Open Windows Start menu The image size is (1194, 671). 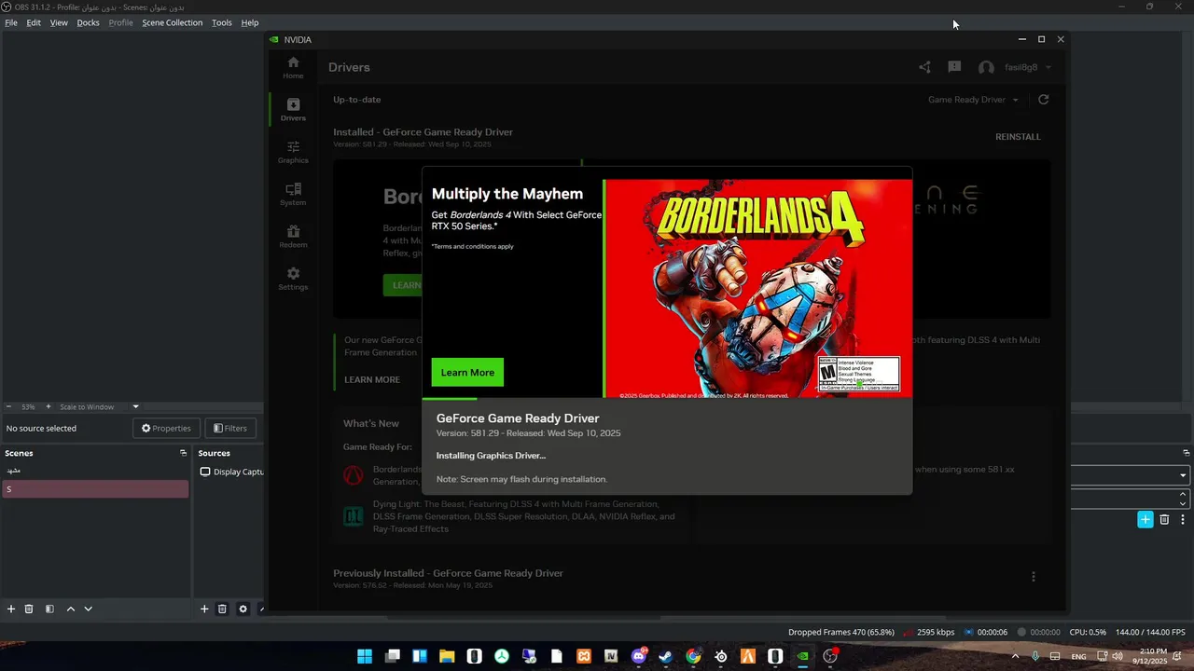365,656
